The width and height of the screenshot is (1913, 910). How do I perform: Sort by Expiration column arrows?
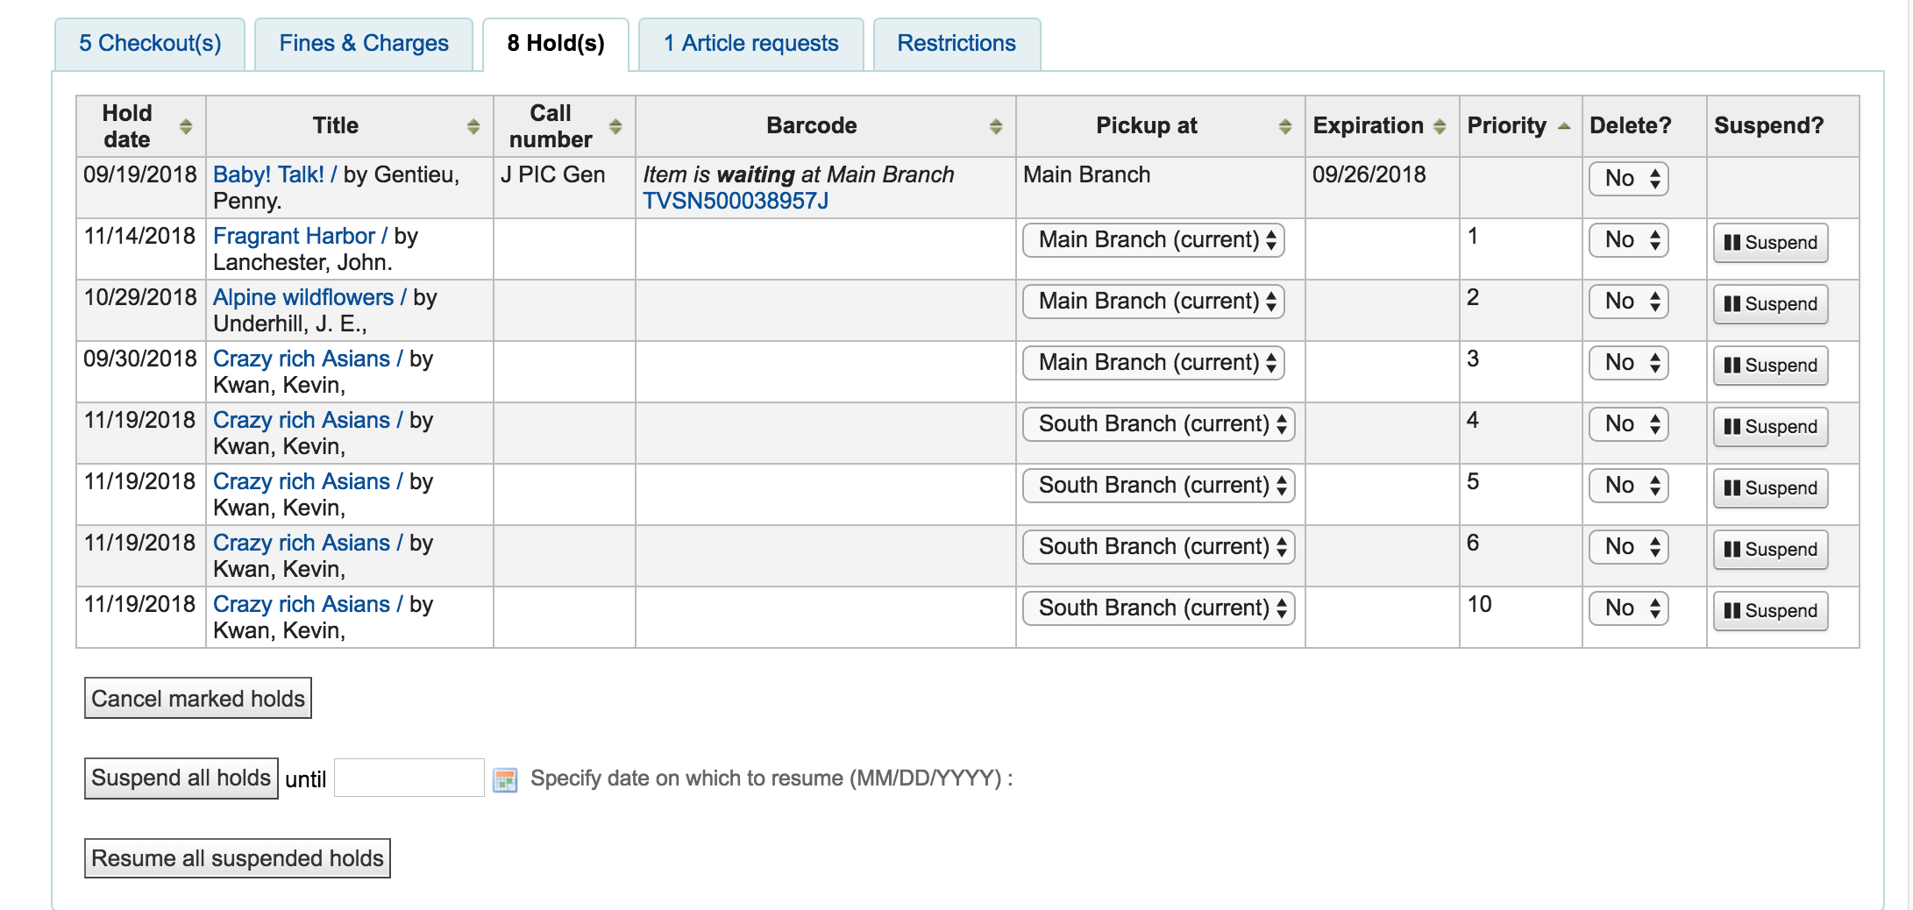click(1439, 126)
